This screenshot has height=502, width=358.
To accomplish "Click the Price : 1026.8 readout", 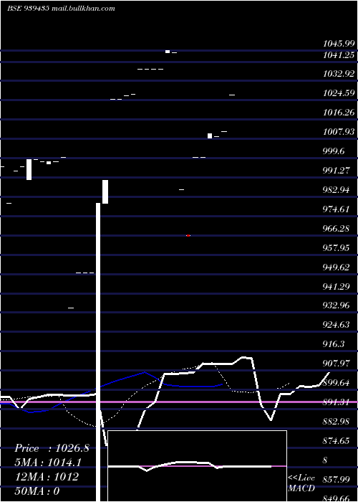I will pos(52,448).
